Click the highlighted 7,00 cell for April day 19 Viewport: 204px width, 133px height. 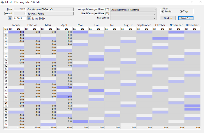[64, 87]
